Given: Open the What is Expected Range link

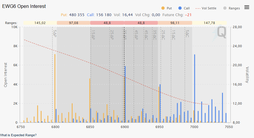Looking at the screenshot, I should pyautogui.click(x=18, y=135).
